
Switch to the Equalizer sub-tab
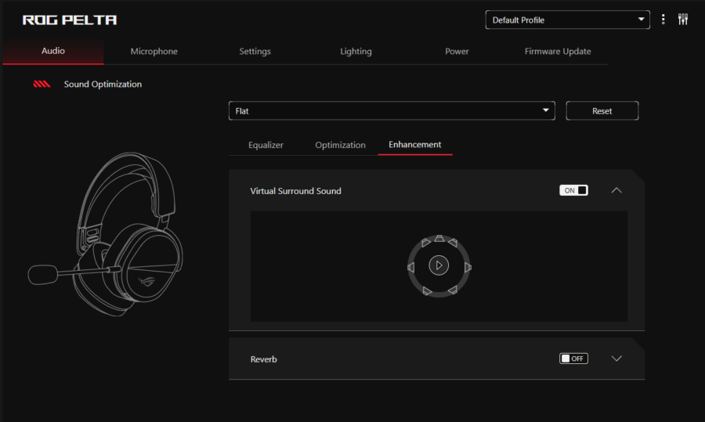[266, 145]
